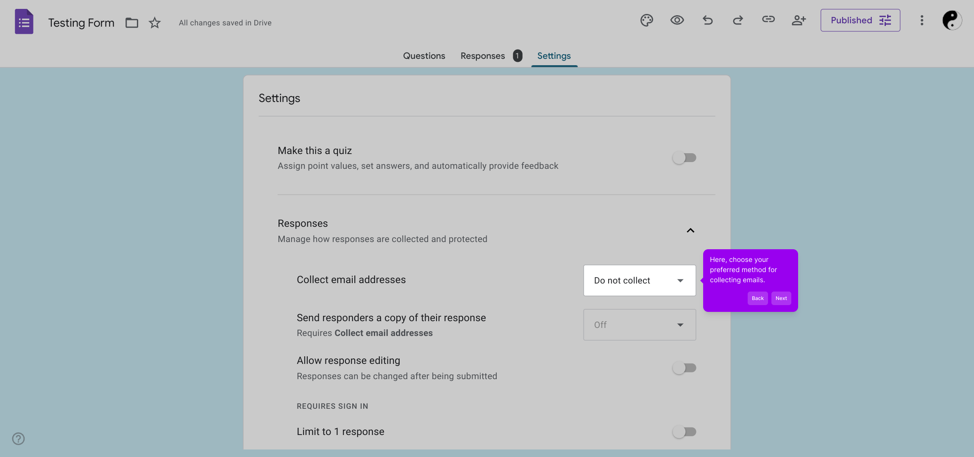This screenshot has height=457, width=974.
Task: Switch to the Questions tab
Action: [x=424, y=56]
